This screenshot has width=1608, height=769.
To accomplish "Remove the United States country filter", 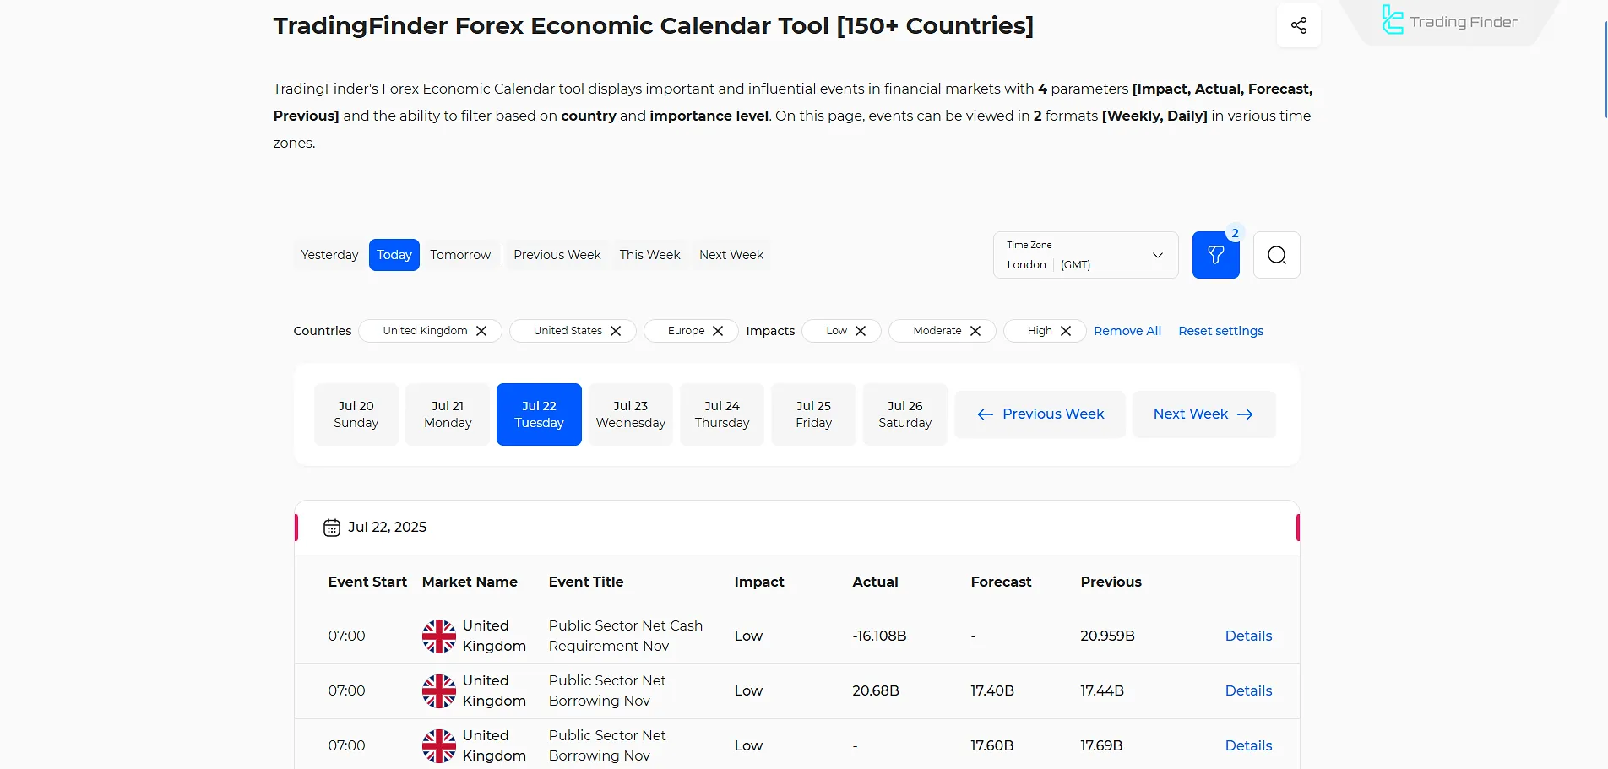I will pyautogui.click(x=616, y=331).
